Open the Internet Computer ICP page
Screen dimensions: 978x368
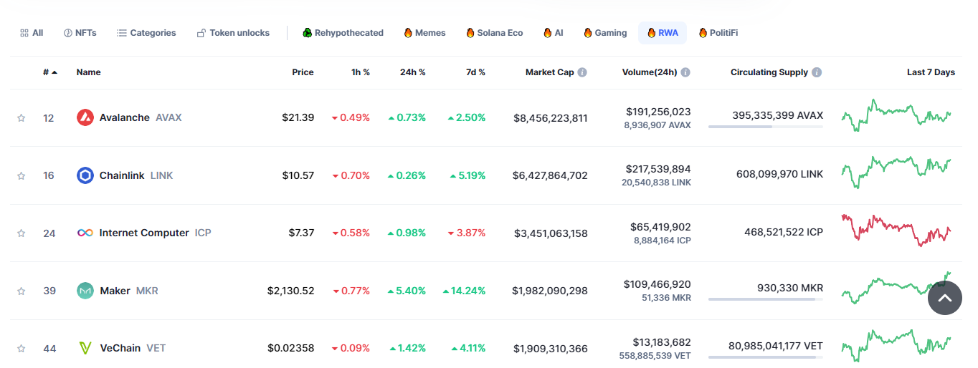155,233
